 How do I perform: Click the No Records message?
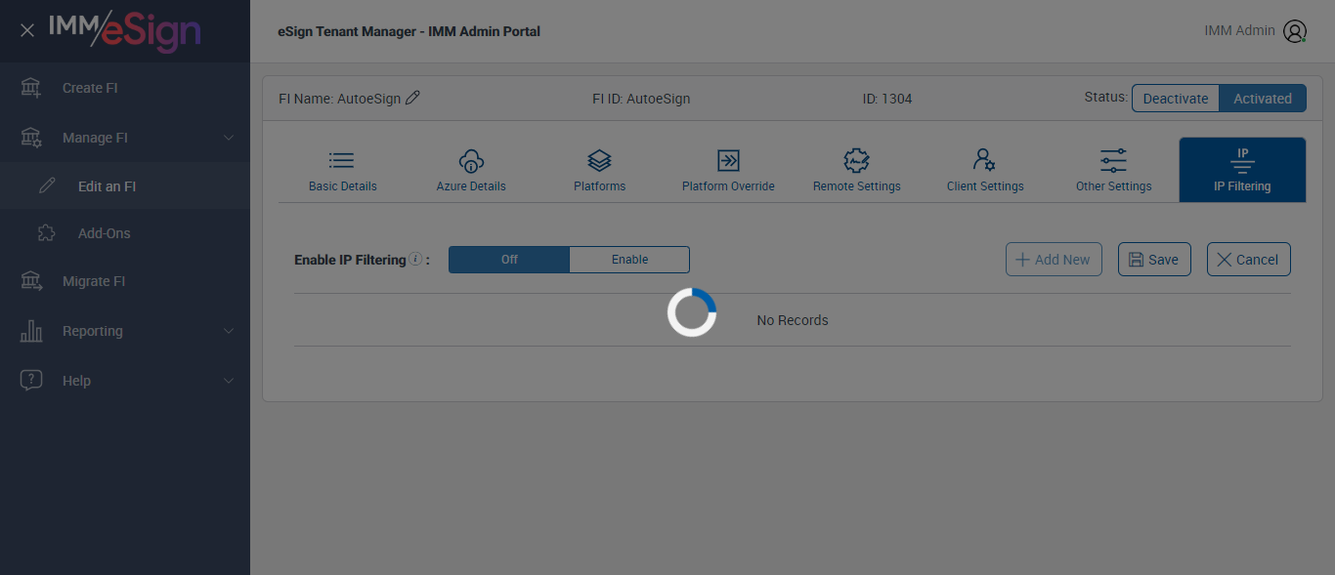(x=793, y=320)
